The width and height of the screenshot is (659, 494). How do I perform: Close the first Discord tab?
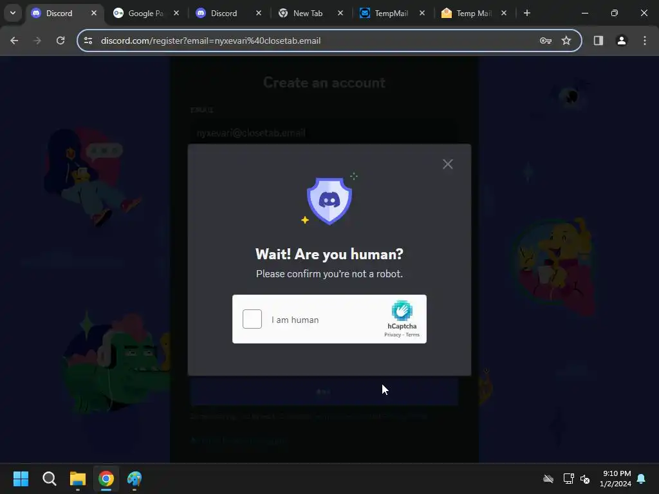[x=94, y=13]
